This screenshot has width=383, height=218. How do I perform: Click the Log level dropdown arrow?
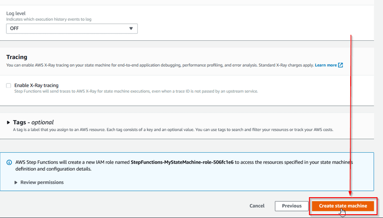pyautogui.click(x=131, y=28)
